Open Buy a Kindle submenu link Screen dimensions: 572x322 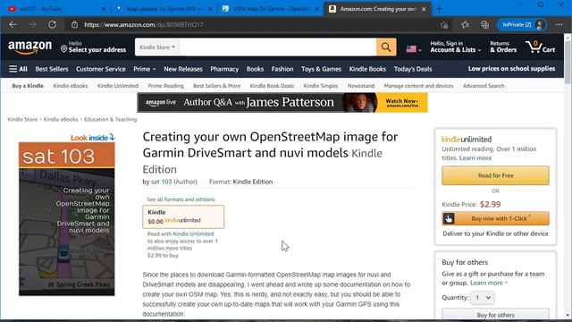tap(28, 86)
